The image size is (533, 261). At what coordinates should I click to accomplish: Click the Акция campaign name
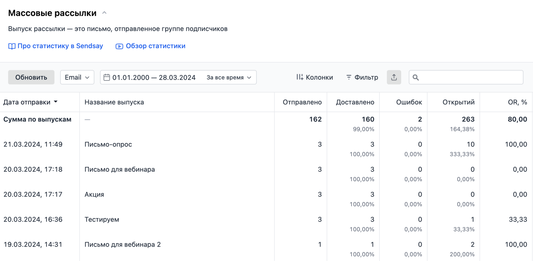pos(94,194)
